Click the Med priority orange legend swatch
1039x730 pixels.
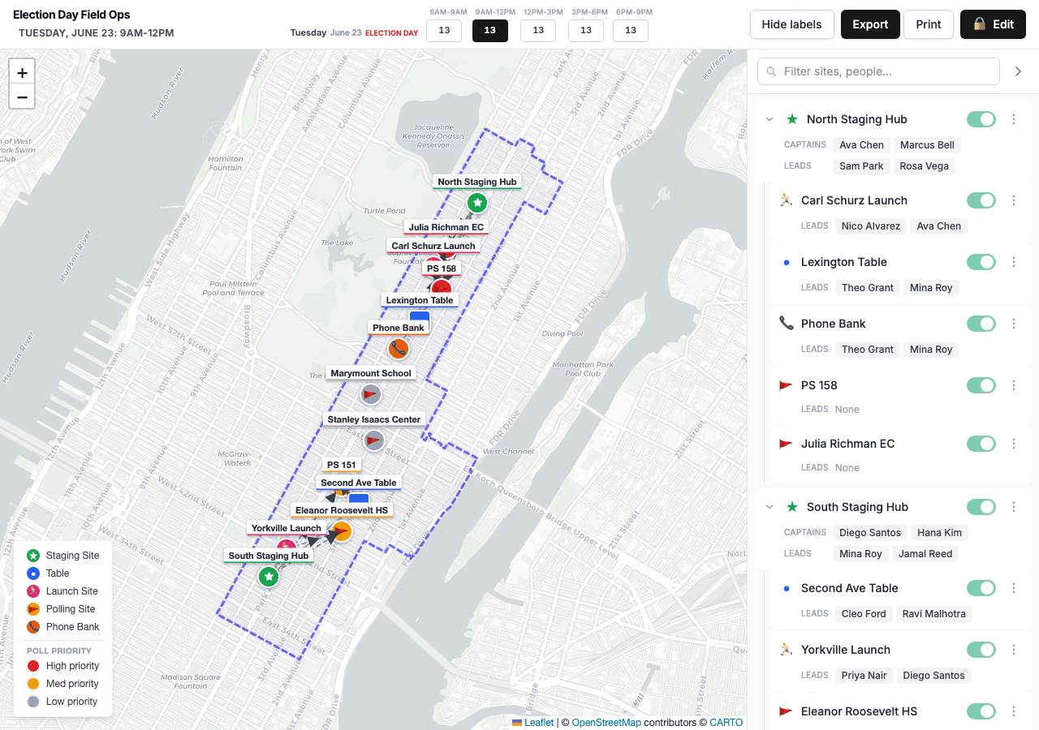[x=33, y=684]
